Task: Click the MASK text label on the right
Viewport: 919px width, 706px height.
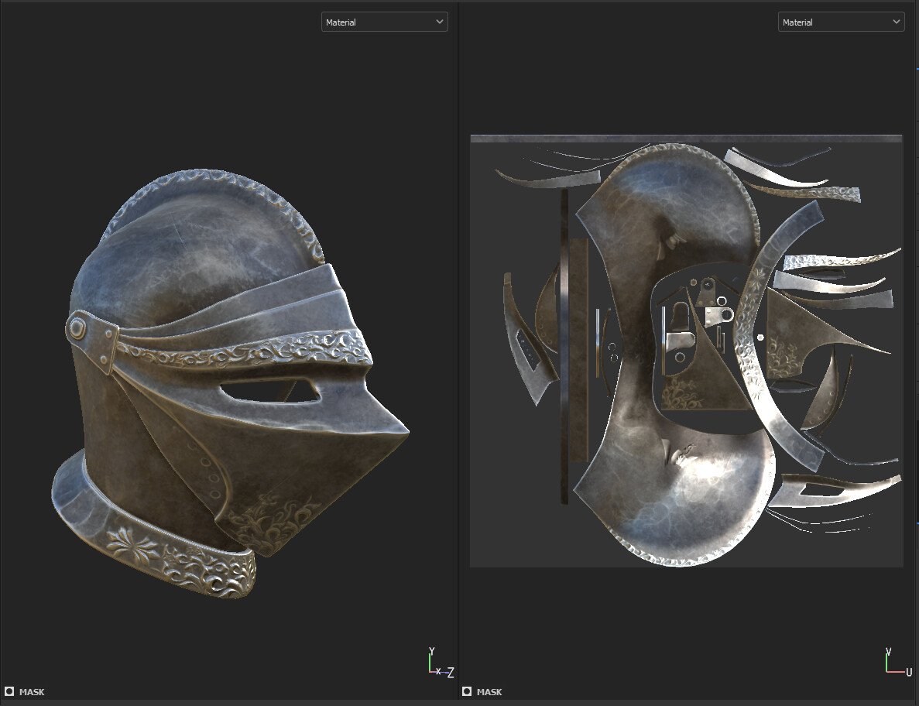Action: pyautogui.click(x=490, y=691)
